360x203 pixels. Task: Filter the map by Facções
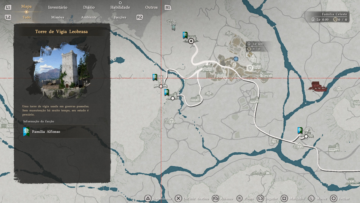[x=120, y=17]
